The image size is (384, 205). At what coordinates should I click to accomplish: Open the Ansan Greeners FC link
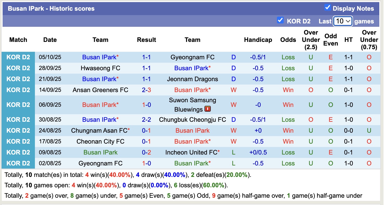(100, 90)
